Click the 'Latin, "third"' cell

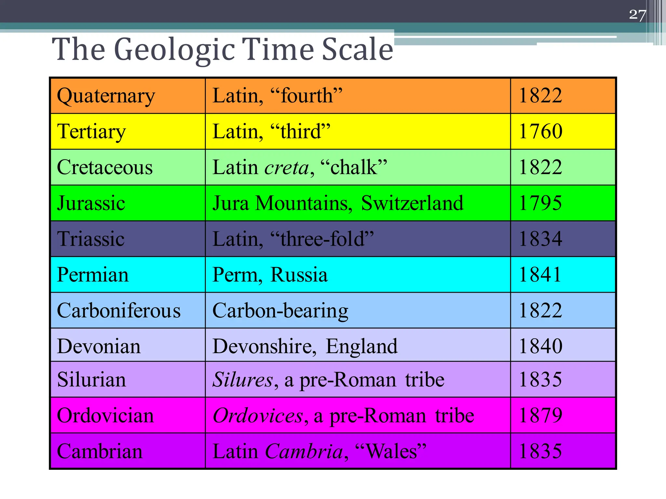coord(358,132)
